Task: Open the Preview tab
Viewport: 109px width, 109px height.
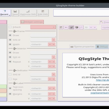Action: tap(104, 22)
